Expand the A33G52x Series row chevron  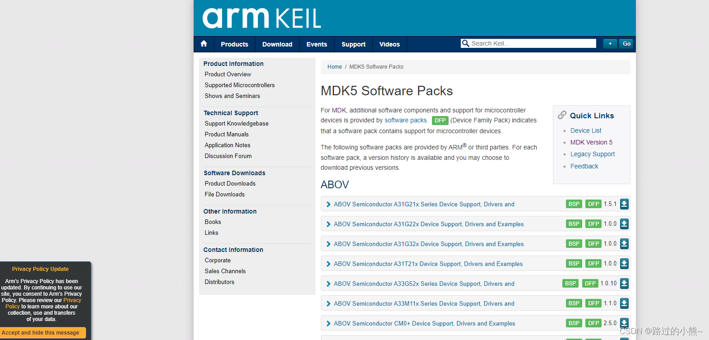[x=329, y=284]
